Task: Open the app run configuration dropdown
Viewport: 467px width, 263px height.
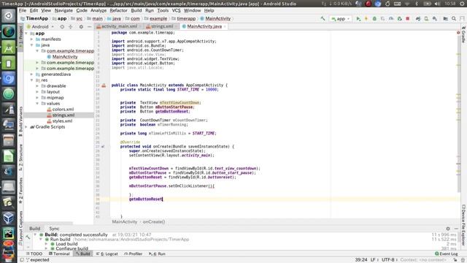Action: (341, 18)
